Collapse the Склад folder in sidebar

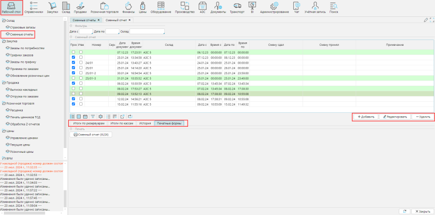pos(2,21)
